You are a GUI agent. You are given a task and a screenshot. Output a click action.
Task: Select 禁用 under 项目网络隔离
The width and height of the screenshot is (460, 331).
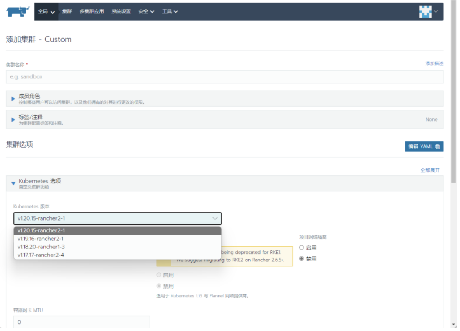(302, 259)
